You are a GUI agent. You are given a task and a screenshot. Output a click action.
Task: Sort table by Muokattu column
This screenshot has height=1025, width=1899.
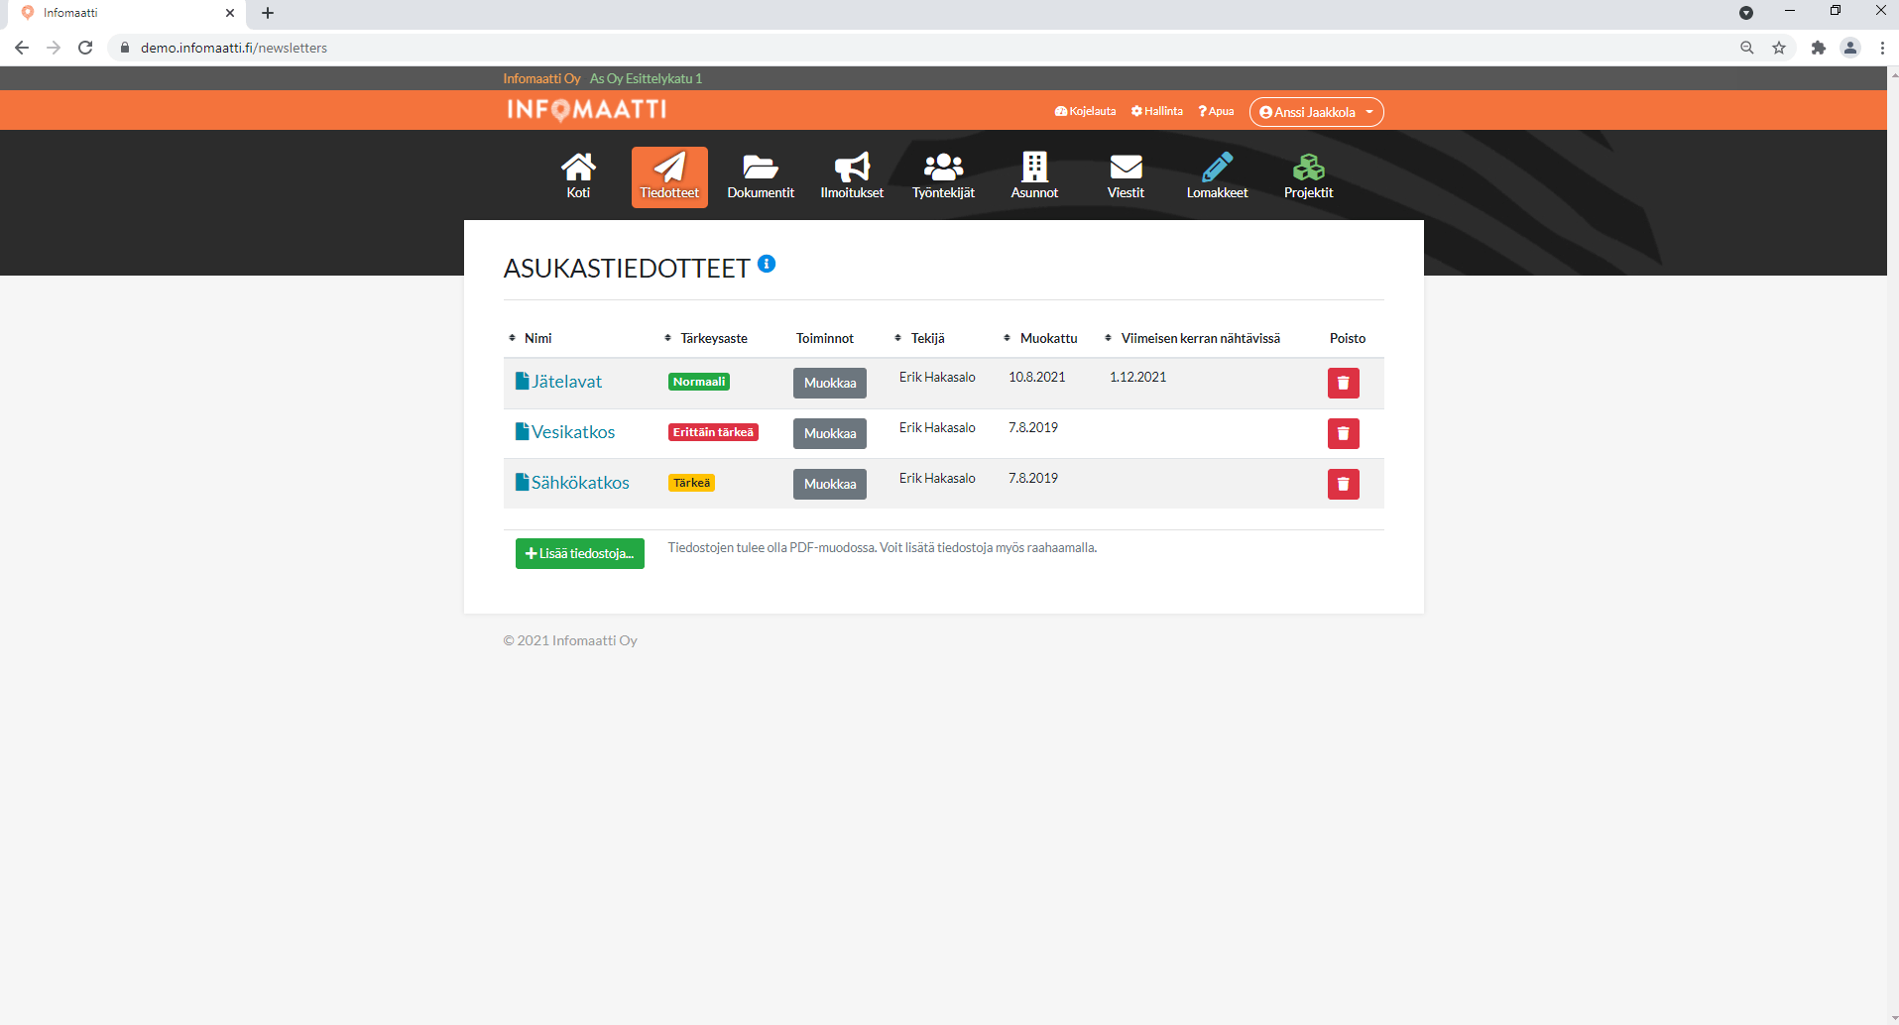click(x=1040, y=338)
